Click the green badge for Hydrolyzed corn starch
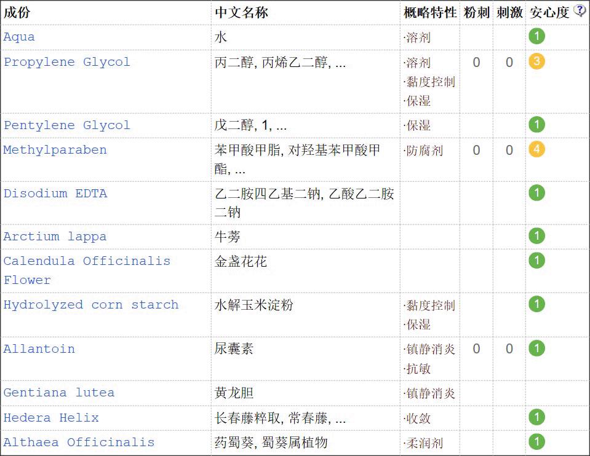 point(536,304)
